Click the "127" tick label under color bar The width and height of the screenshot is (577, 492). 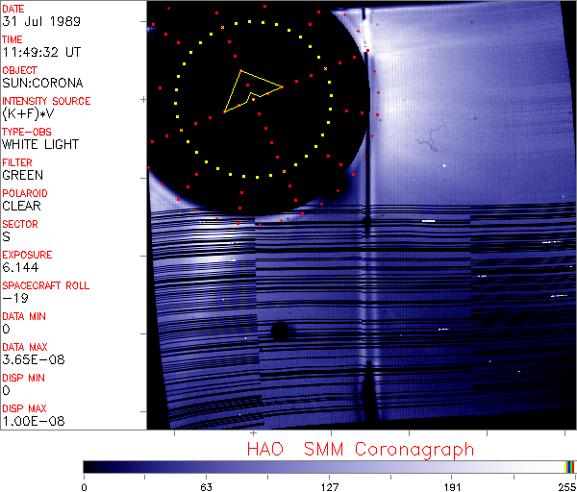pyautogui.click(x=330, y=485)
